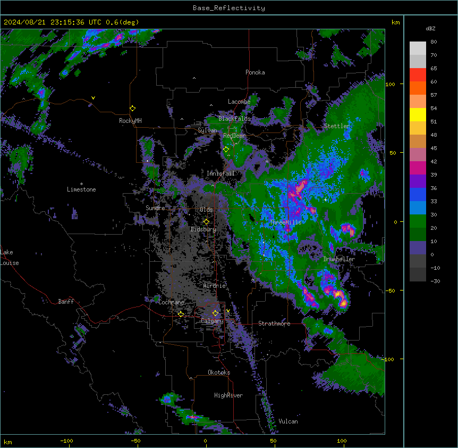458x448 pixels.
Task: Select the yellow 51–54 dBZ legend swatch
Action: click(418, 114)
